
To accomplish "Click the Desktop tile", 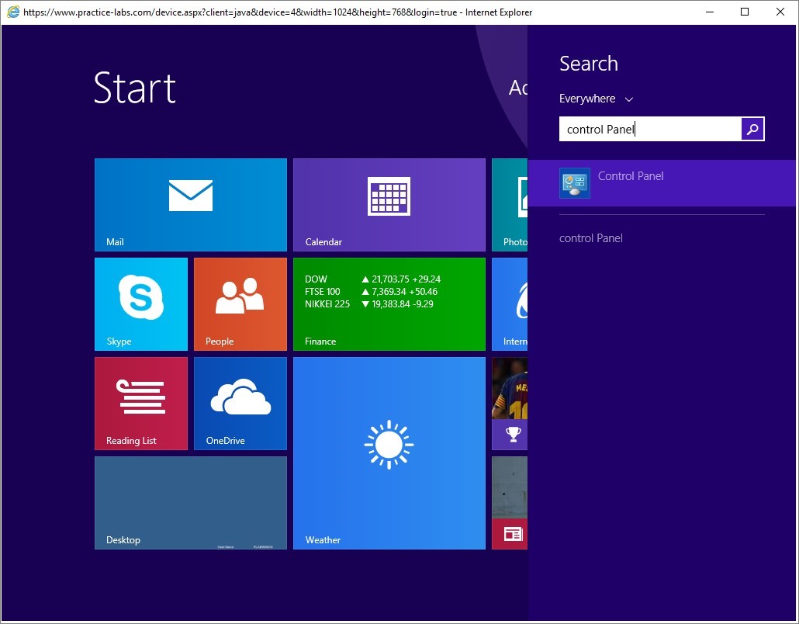I will 190,503.
